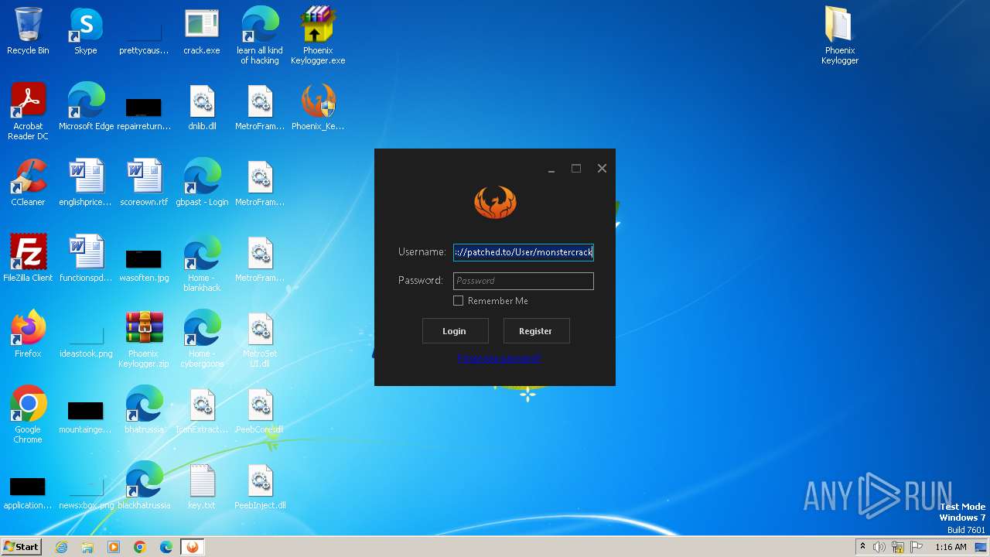990x557 pixels.
Task: Open the Windows Start menu
Action: click(22, 547)
